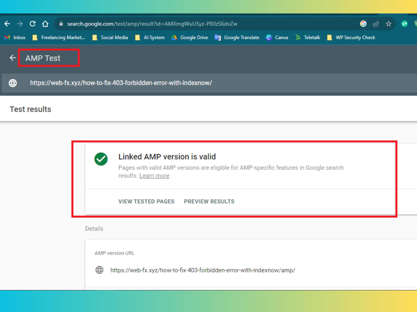Open the Google Translate bookmark
417x312 pixels.
(x=237, y=37)
